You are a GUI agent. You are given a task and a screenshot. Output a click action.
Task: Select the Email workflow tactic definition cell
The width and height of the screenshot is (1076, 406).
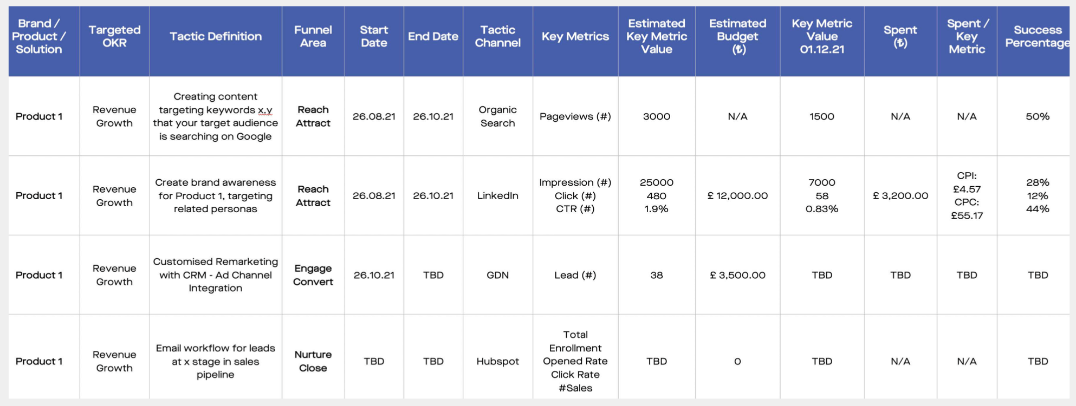coord(216,361)
